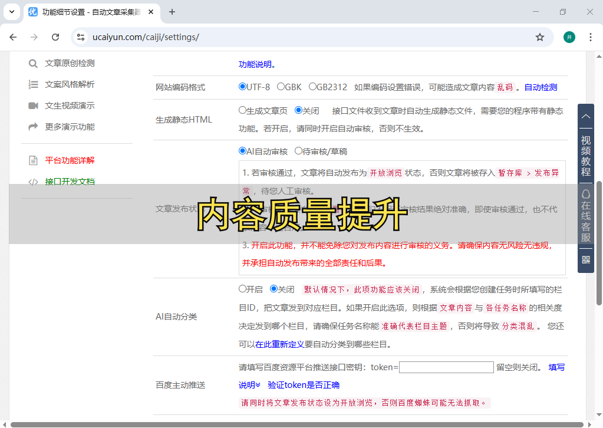Click the browser back arrow
This screenshot has height=428, width=603.
click(13, 37)
